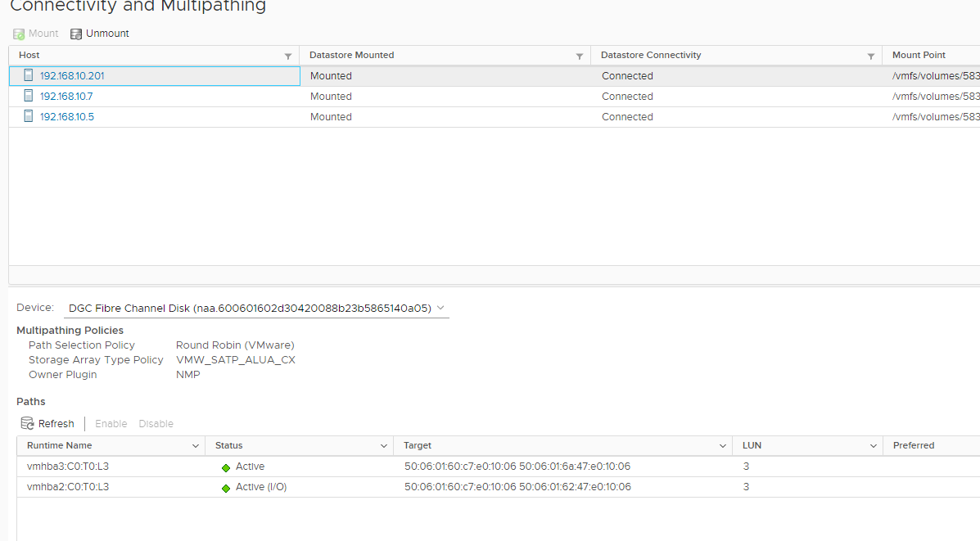Open the filter icon on Datastore Connectivity column
Image resolution: width=980 pixels, height=541 pixels.
(x=870, y=55)
